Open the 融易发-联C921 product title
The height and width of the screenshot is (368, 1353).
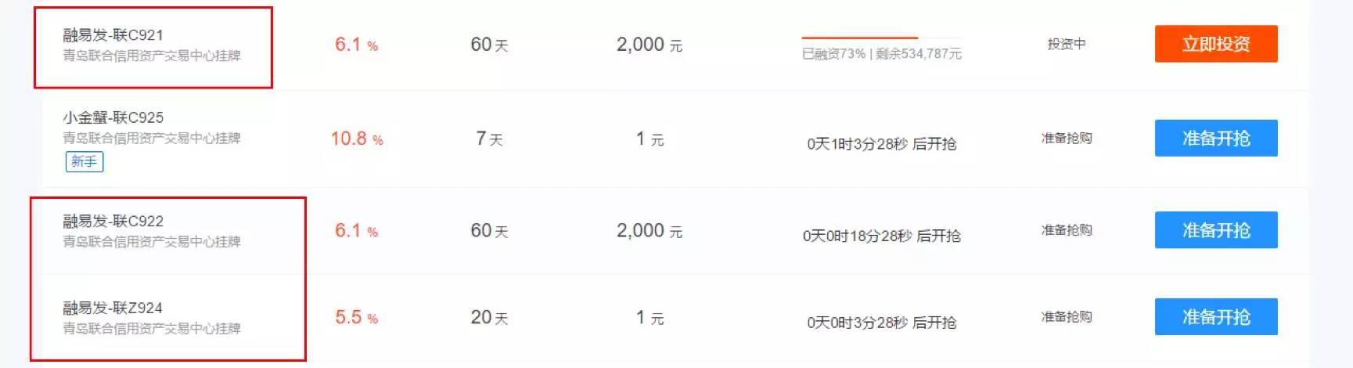pos(113,34)
